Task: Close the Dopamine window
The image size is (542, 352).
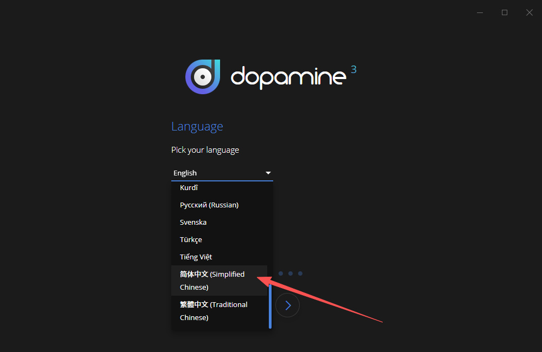Action: pos(529,13)
